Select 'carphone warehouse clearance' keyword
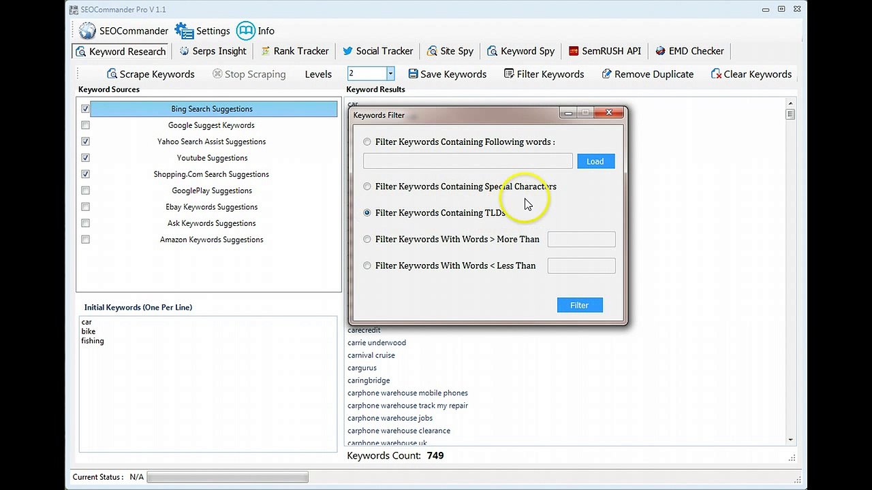The width and height of the screenshot is (872, 490). 399,431
